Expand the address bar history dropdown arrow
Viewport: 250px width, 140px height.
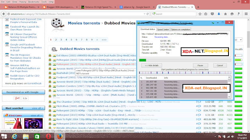point(144,14)
